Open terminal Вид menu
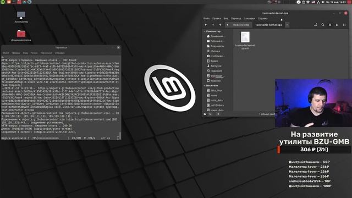The height and width of the screenshot is (198, 352). pyautogui.click(x=25, y=53)
